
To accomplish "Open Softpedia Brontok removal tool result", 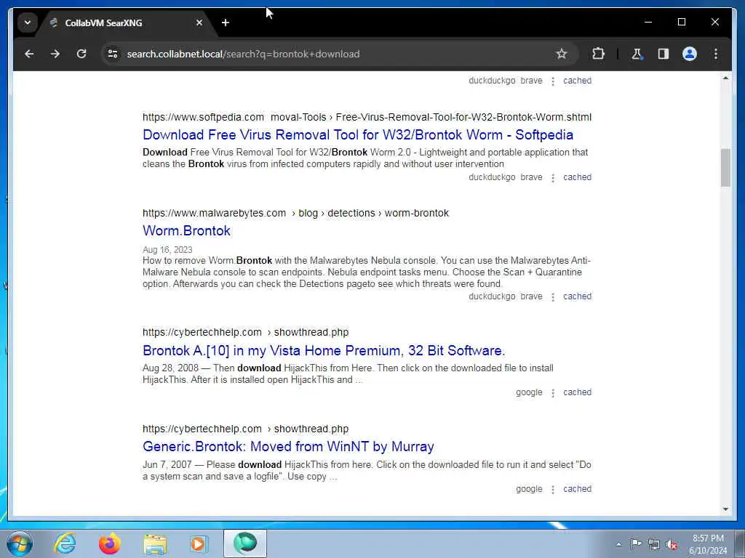I will [358, 134].
